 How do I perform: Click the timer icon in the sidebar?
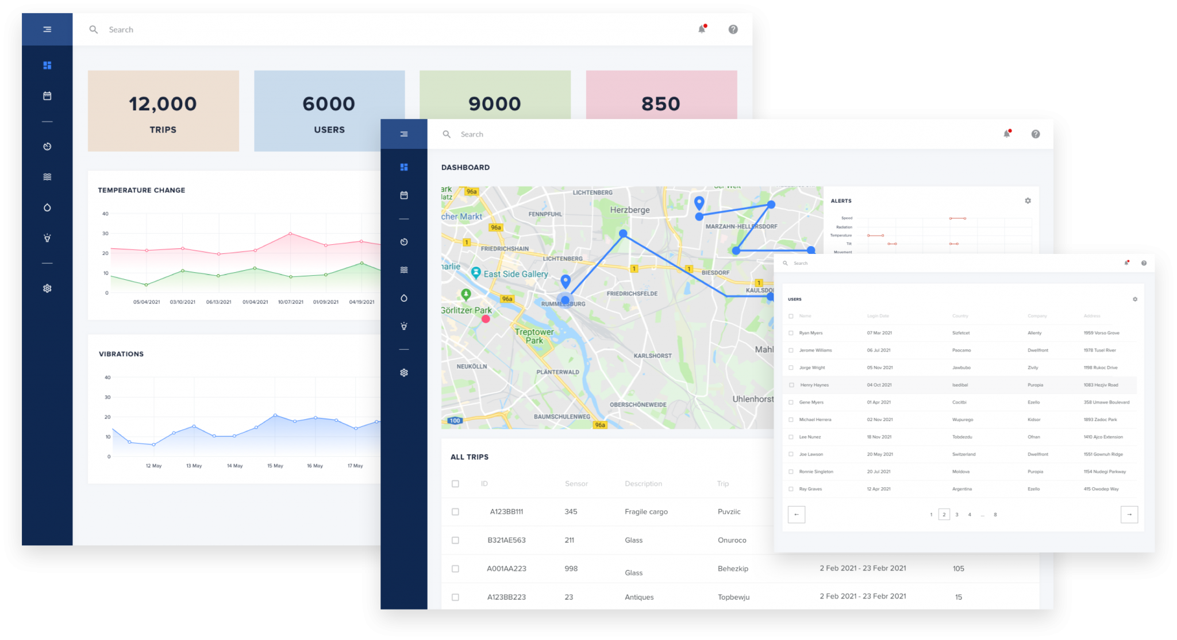(x=405, y=242)
